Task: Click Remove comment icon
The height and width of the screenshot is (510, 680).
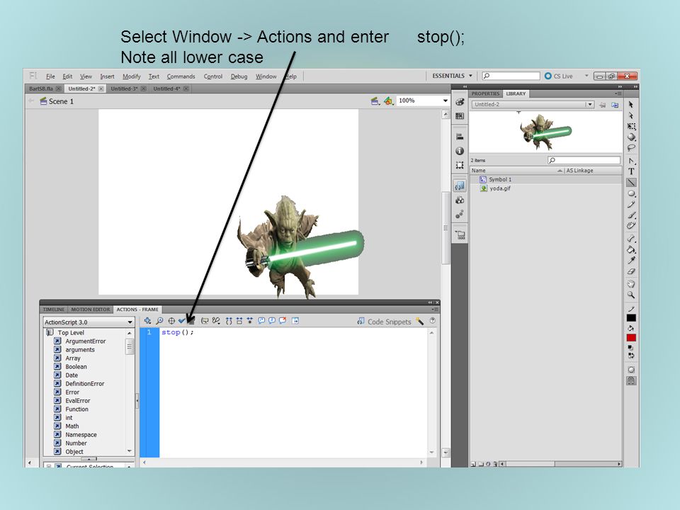Action: pos(283,321)
